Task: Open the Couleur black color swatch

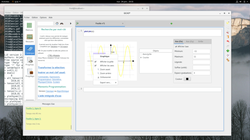Action: coord(187,79)
